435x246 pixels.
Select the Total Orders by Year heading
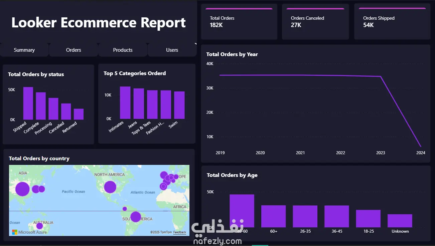(x=232, y=54)
